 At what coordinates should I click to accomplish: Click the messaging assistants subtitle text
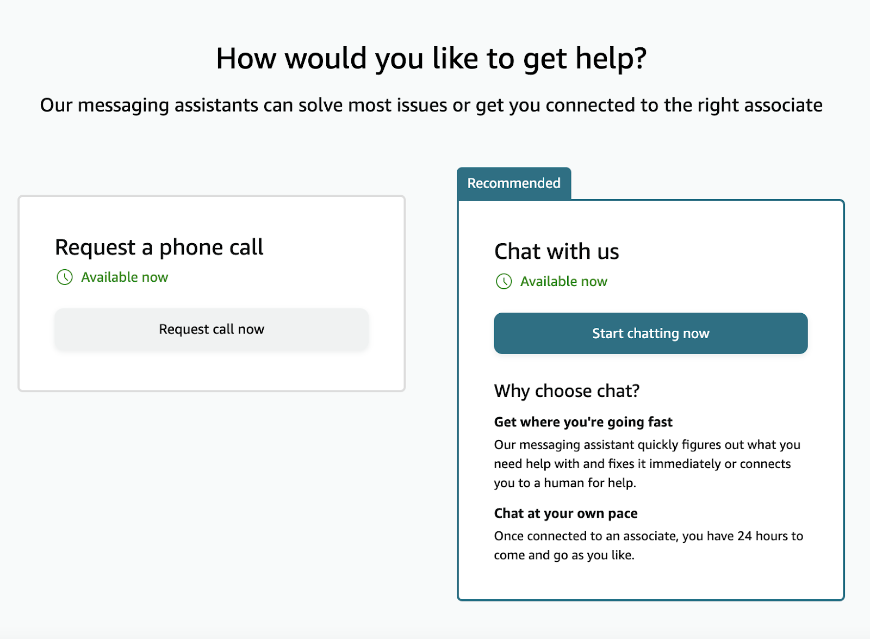pyautogui.click(x=431, y=105)
